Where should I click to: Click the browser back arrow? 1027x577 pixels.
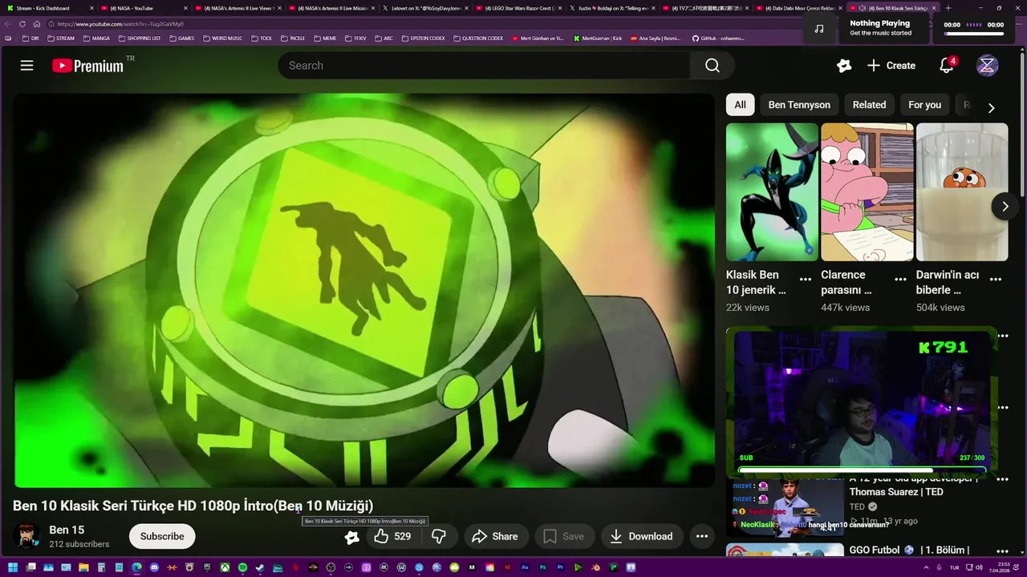click(x=8, y=24)
